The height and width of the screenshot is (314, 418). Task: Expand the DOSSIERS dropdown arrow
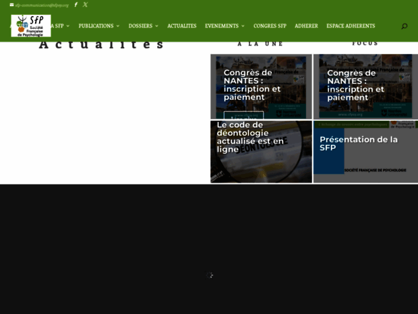pyautogui.click(x=156, y=26)
